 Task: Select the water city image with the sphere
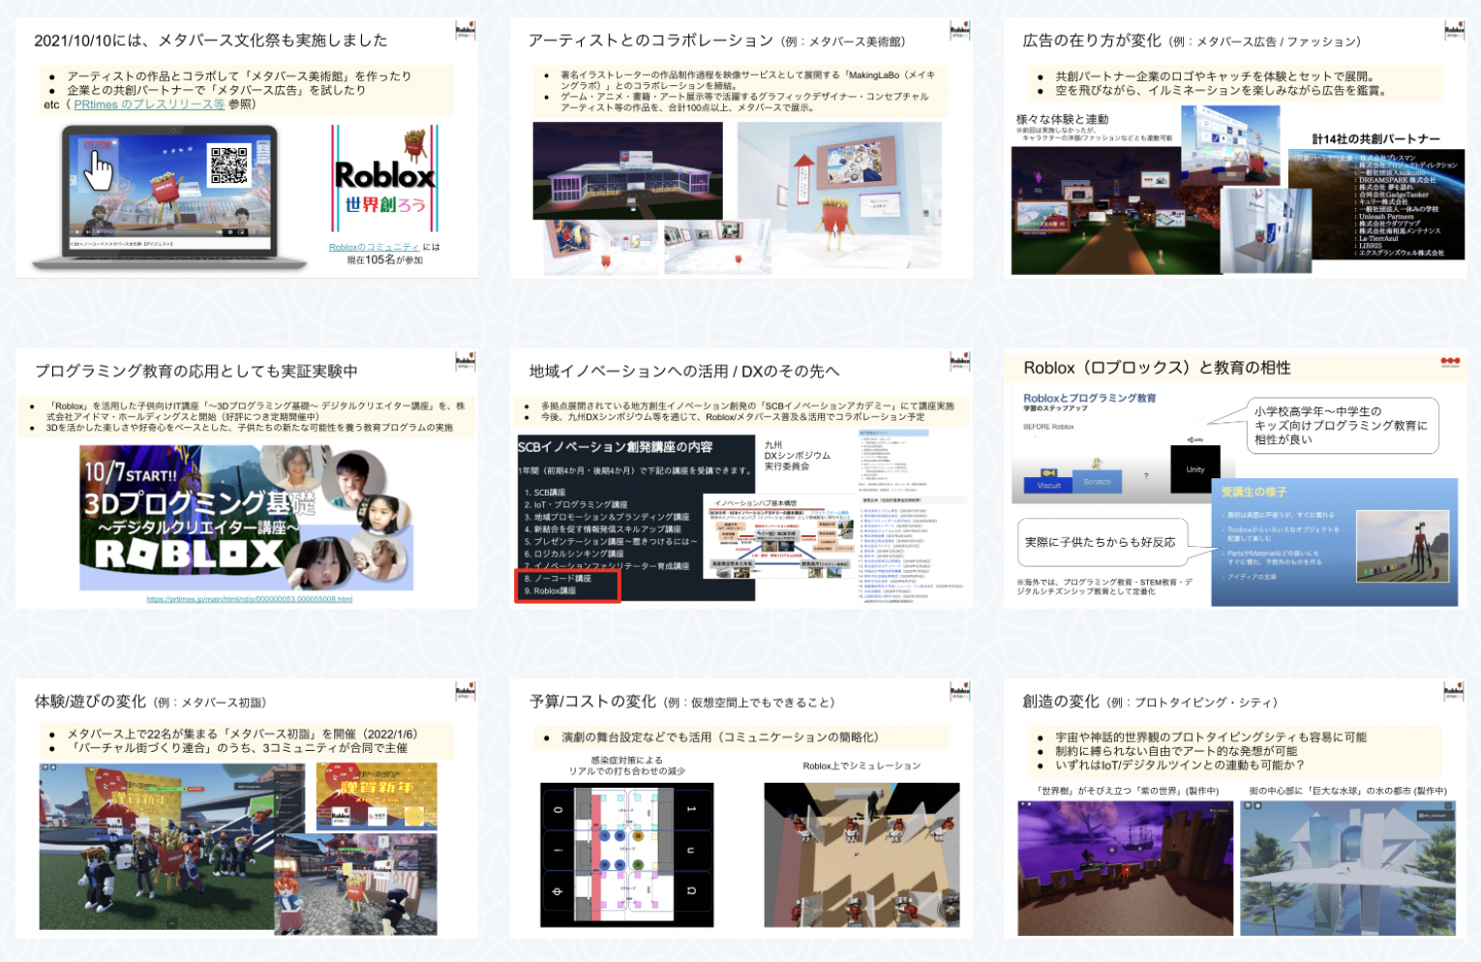[x=1348, y=867]
